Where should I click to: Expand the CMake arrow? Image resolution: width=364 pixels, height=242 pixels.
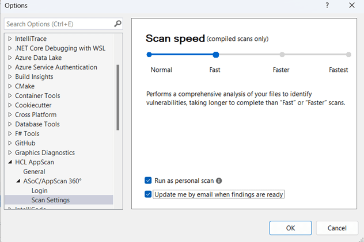tap(10, 86)
